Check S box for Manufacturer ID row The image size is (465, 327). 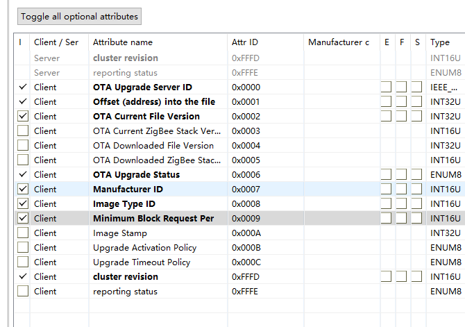[416, 190]
